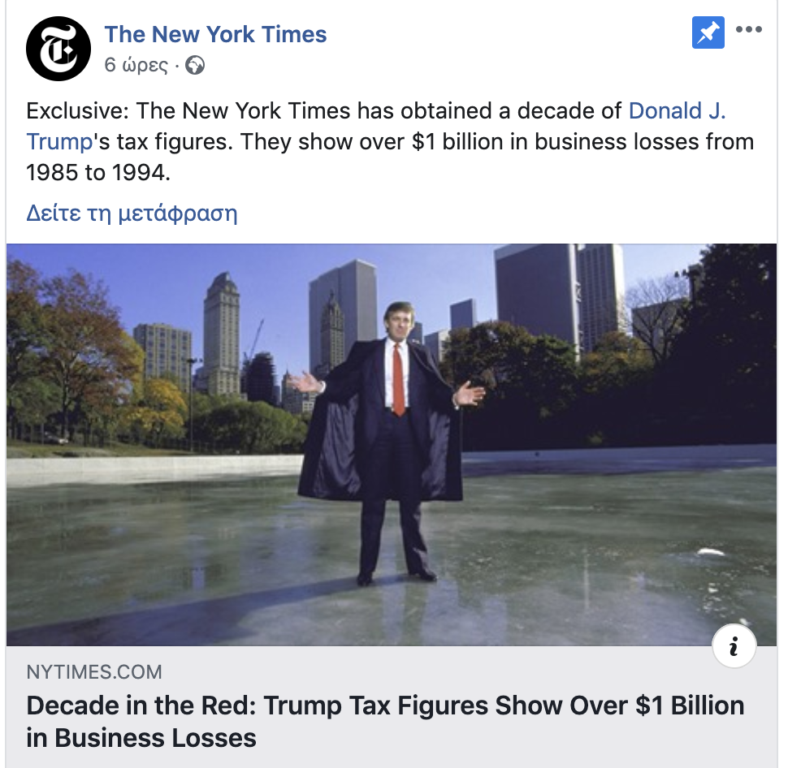Open the info icon on the article image
788x768 pixels.
(734, 646)
